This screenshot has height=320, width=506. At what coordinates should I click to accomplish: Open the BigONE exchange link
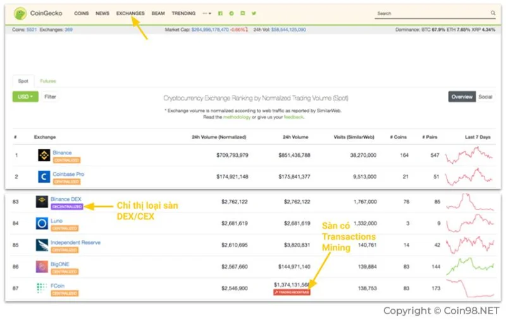[60, 264]
